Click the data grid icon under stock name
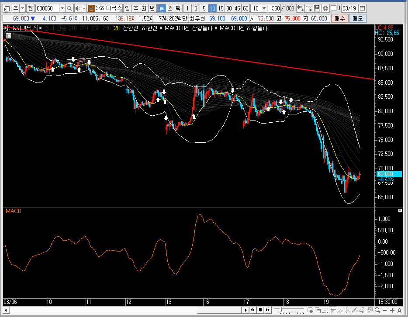This screenshot has height=317, width=408. tap(8, 36)
